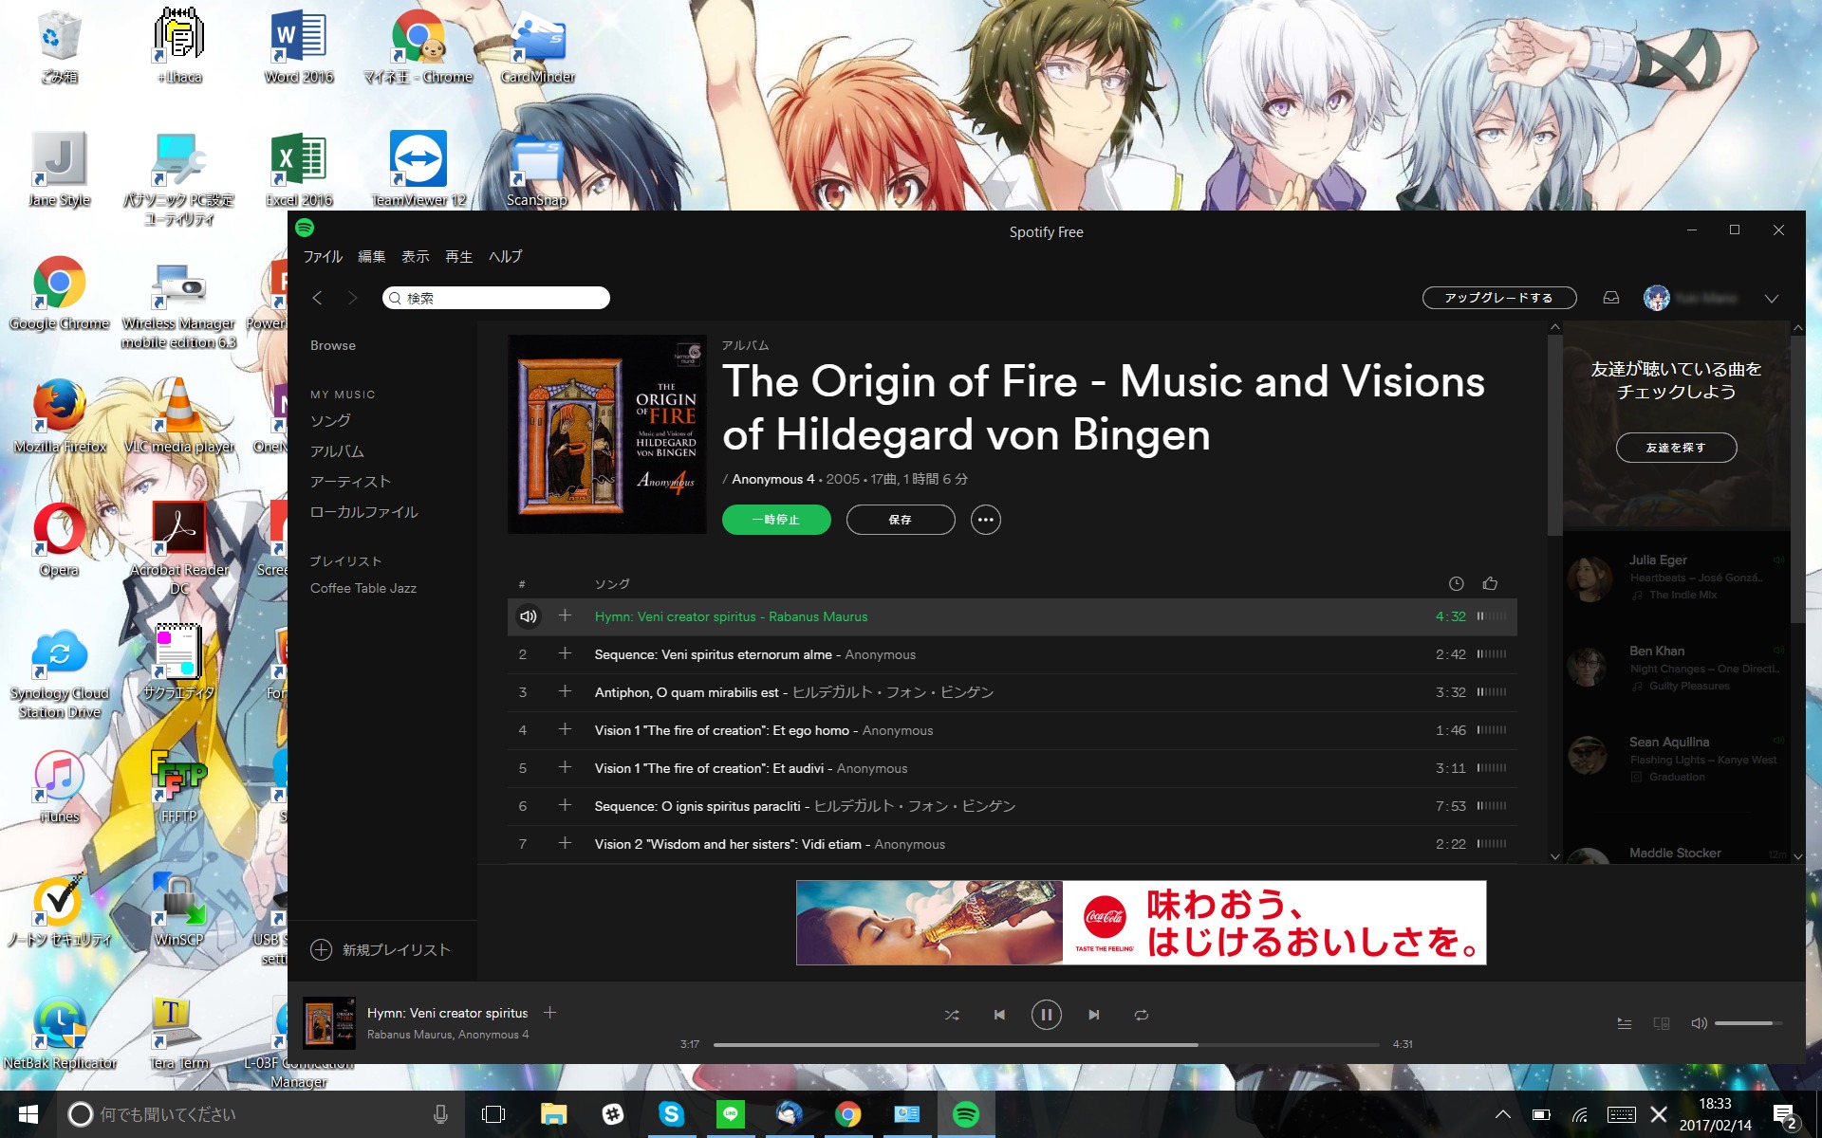Open the play queue icon
The height and width of the screenshot is (1138, 1822).
tap(1624, 1023)
